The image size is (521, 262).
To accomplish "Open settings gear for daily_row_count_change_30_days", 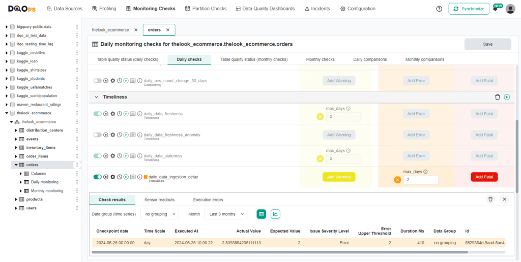I will point(112,81).
